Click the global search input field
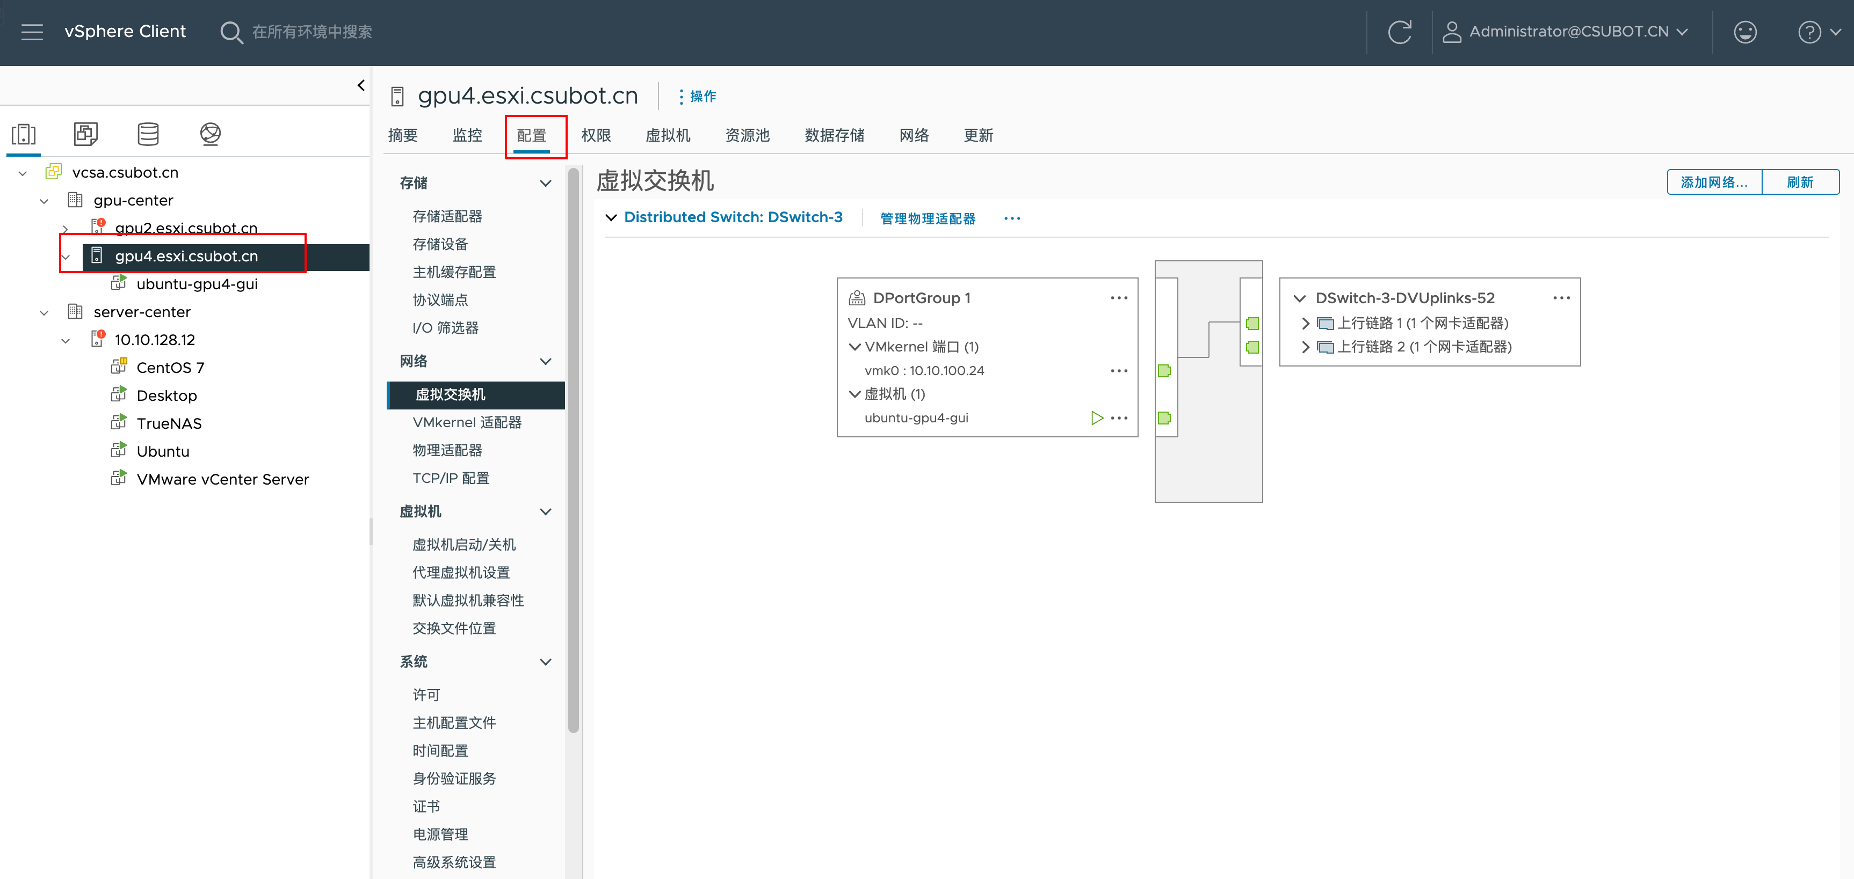Image resolution: width=1854 pixels, height=879 pixels. (x=312, y=32)
